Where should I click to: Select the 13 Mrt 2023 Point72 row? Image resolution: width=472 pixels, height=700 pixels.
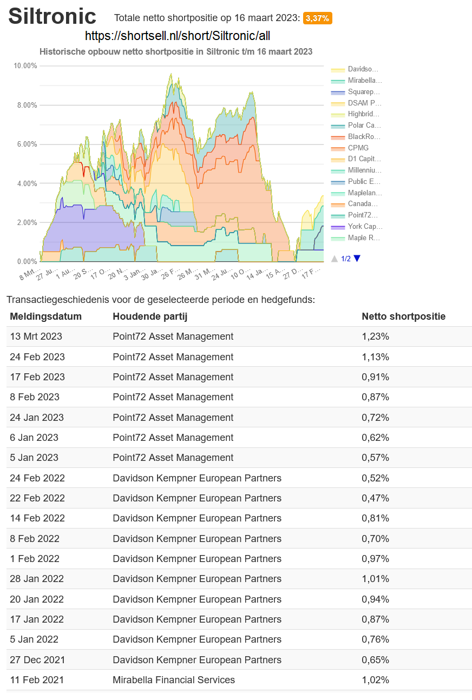(x=173, y=336)
